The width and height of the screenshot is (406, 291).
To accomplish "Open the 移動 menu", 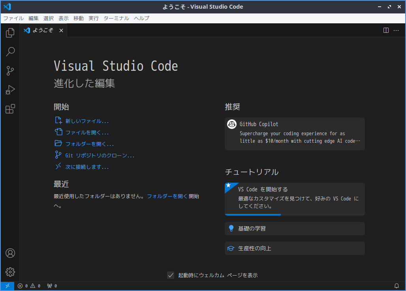I will pyautogui.click(x=79, y=18).
